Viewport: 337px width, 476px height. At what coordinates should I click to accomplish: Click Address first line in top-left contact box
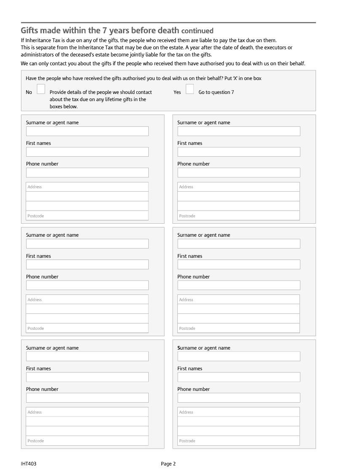click(x=88, y=187)
